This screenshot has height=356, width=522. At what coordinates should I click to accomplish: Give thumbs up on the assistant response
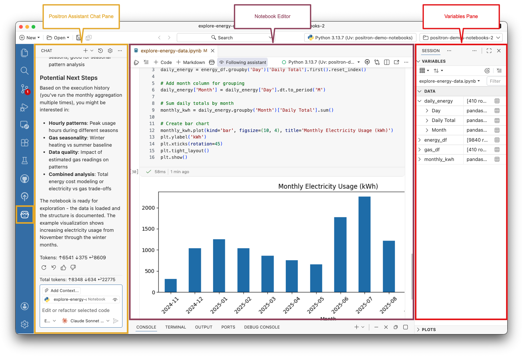(63, 267)
